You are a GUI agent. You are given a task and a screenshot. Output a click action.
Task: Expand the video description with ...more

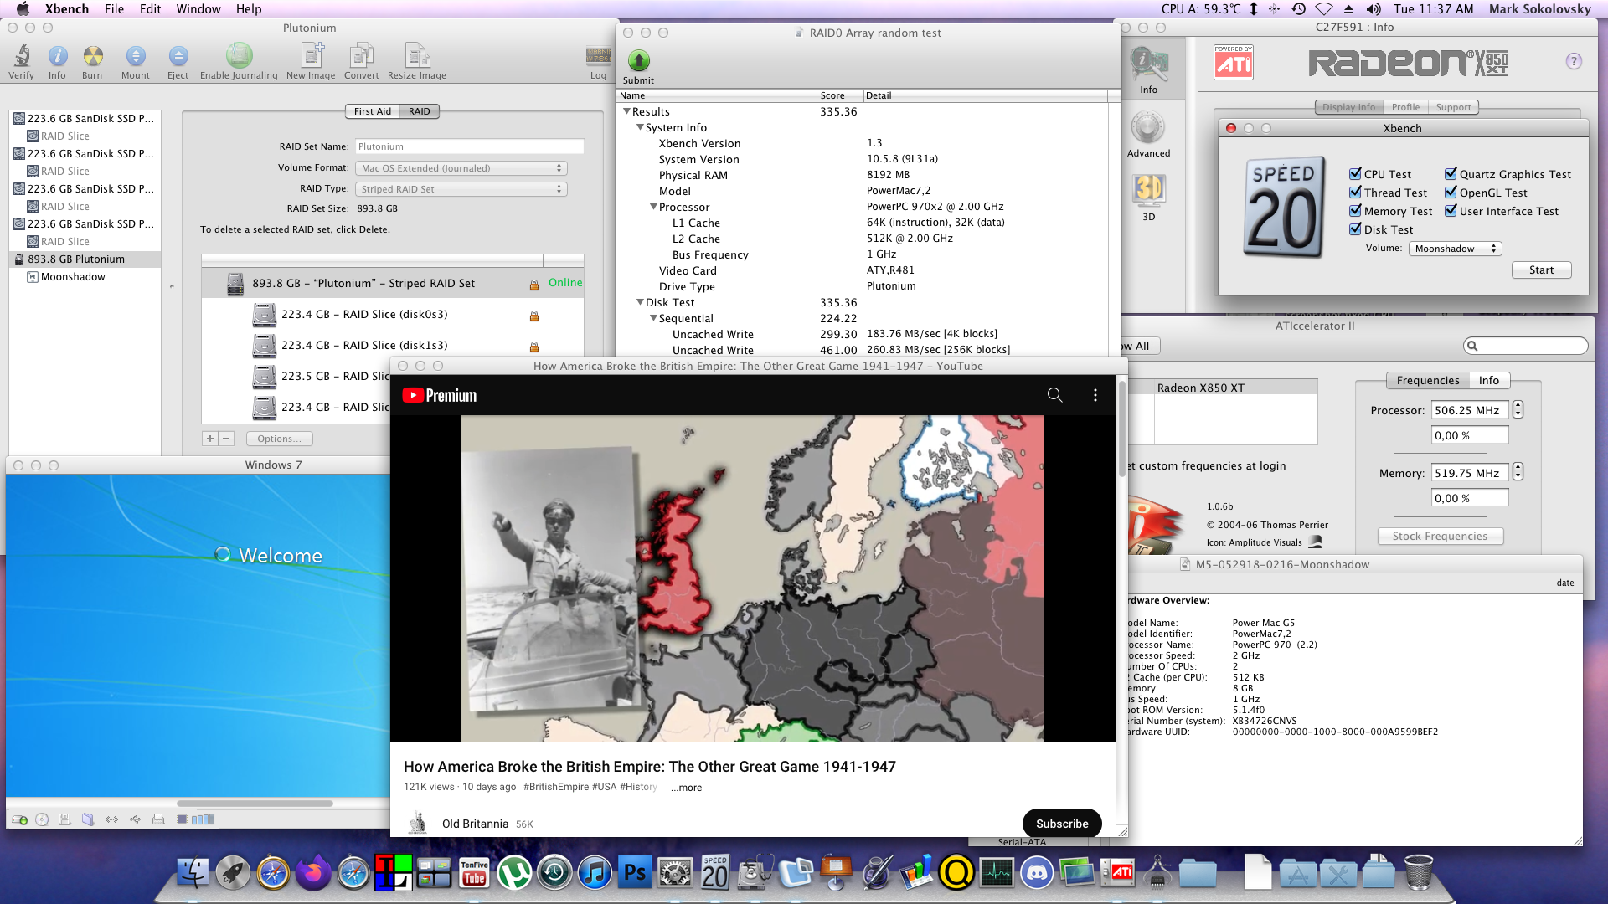click(x=687, y=788)
